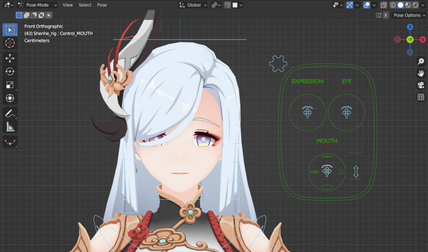Viewport: 428px width, 252px height.
Task: Activate the Rotate tool
Action: 10,72
